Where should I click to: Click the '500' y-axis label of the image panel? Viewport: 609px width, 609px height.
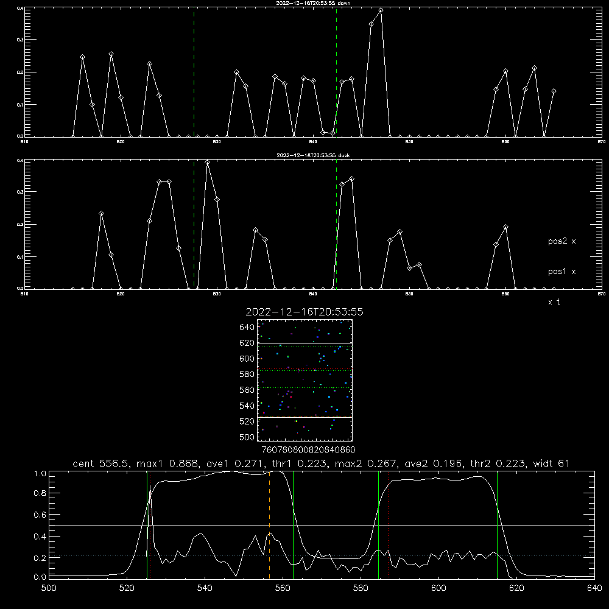[x=247, y=437]
